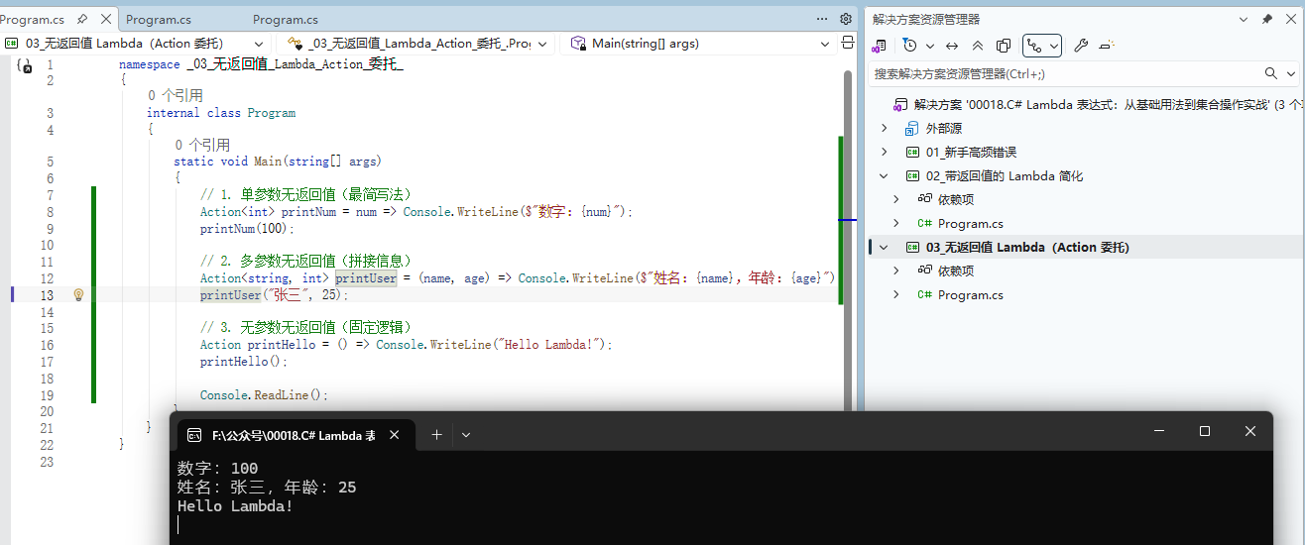Screen dimensions: 1305x545
Task: Expand 依赖项 under the 02 project
Action: pos(896,199)
